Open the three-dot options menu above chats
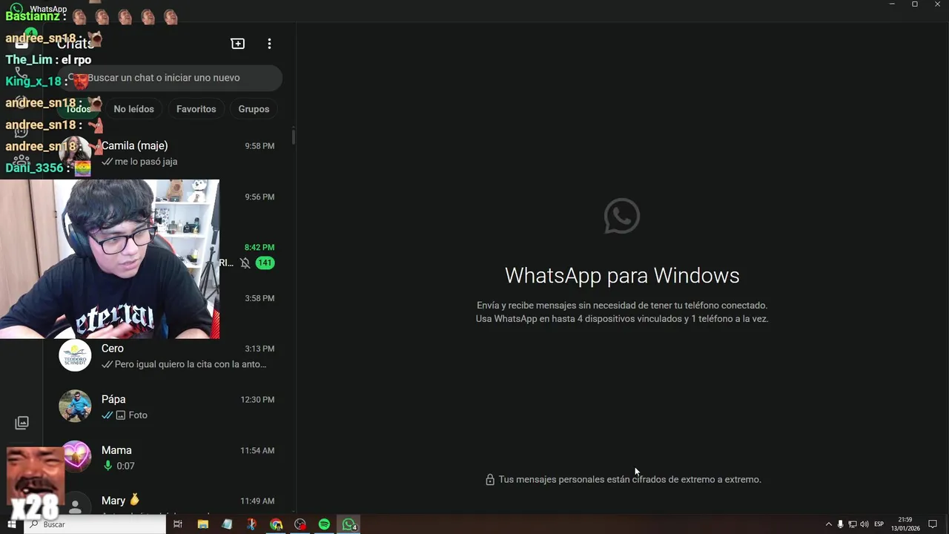The width and height of the screenshot is (949, 534). 269,44
